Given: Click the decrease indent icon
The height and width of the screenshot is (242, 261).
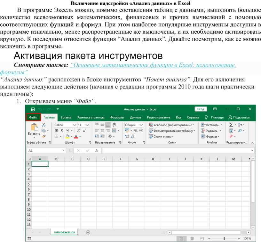Looking at the screenshot, I should click(97, 137).
